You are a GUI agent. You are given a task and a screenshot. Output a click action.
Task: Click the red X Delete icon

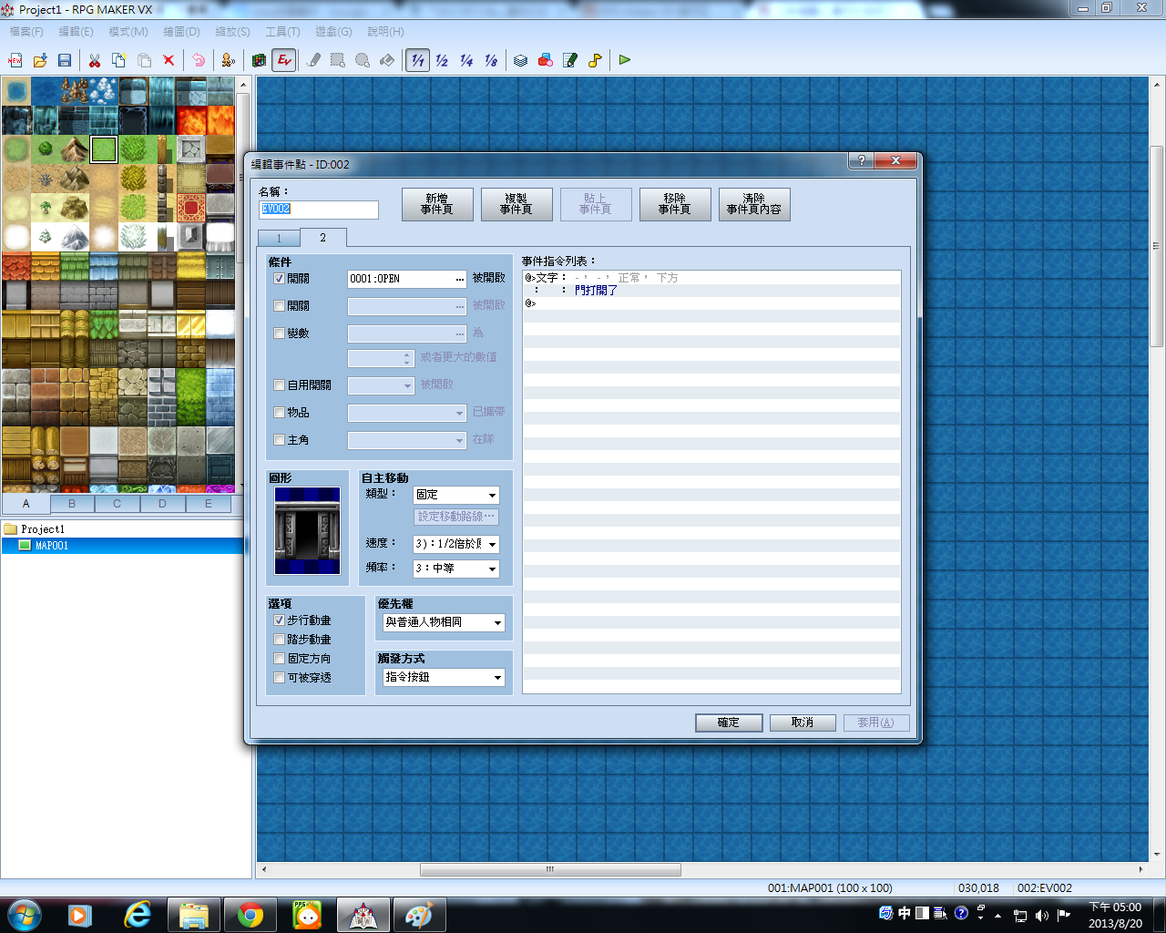(x=169, y=60)
